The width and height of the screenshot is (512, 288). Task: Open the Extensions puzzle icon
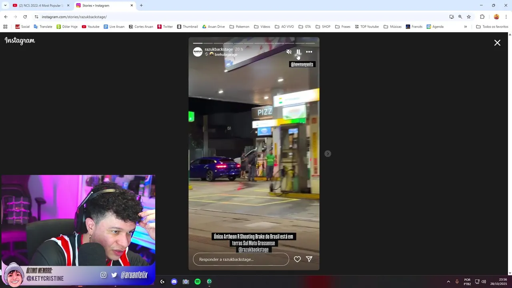482,17
